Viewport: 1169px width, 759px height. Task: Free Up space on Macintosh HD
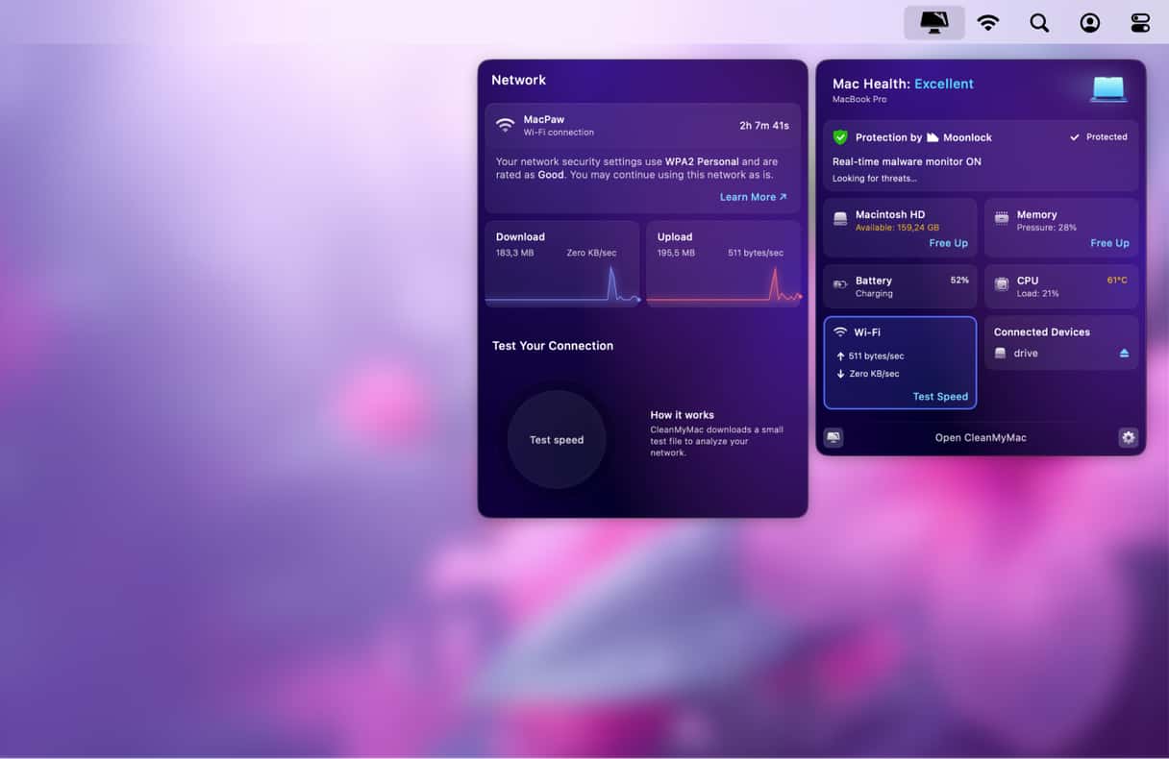click(948, 243)
